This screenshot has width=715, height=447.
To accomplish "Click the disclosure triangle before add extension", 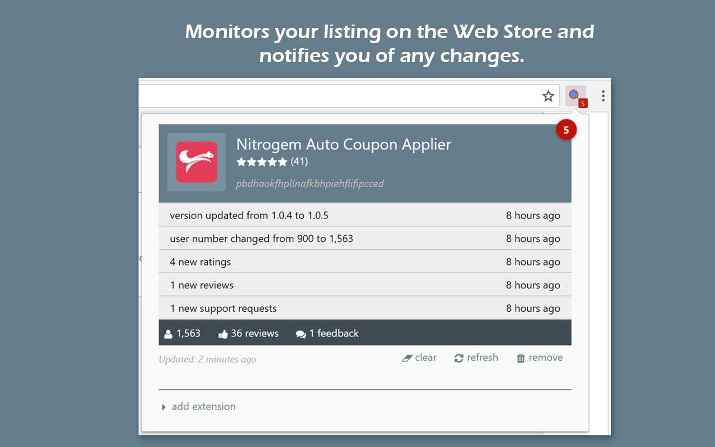I will pyautogui.click(x=164, y=407).
